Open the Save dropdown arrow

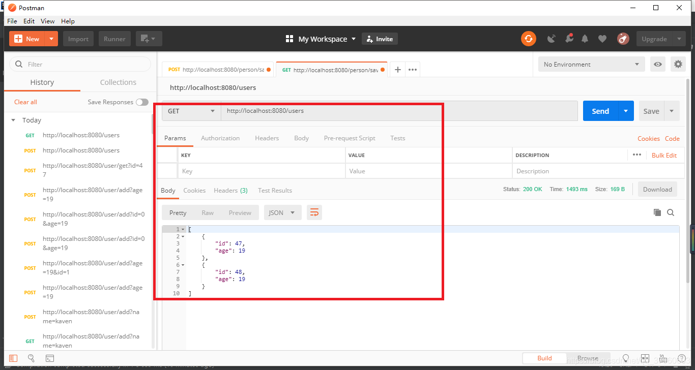672,111
